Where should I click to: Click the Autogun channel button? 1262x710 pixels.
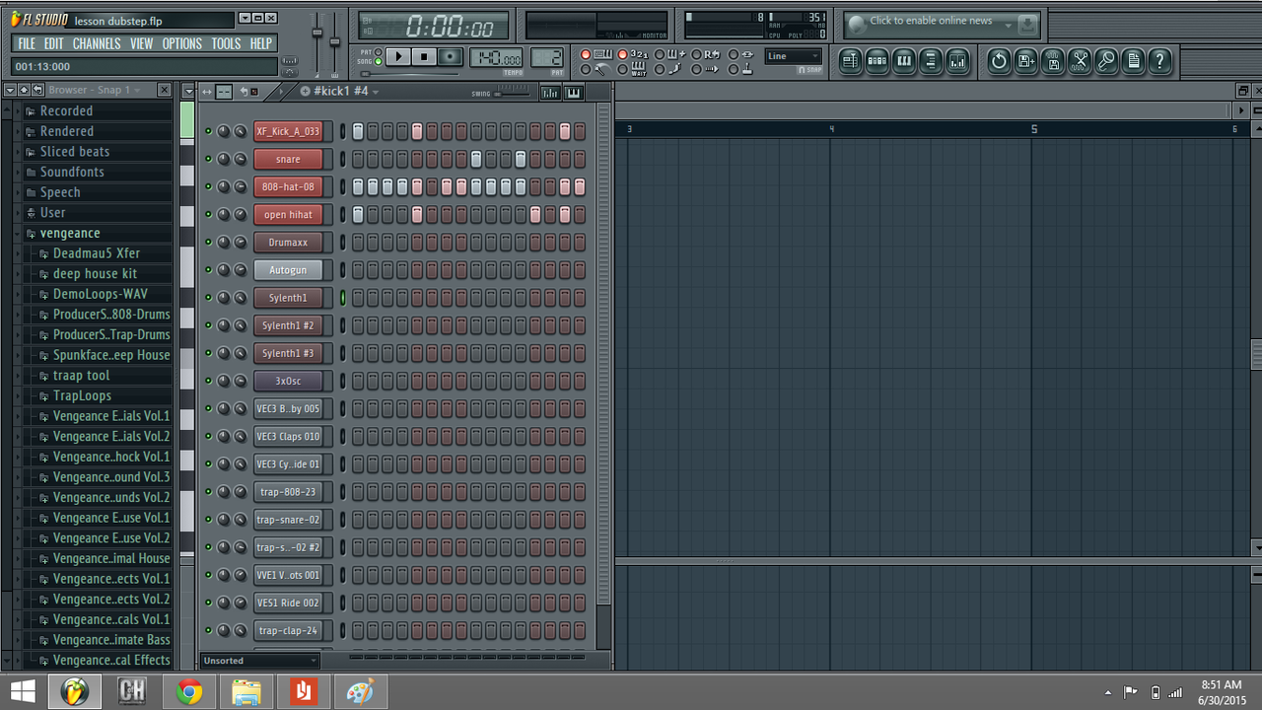pos(288,269)
